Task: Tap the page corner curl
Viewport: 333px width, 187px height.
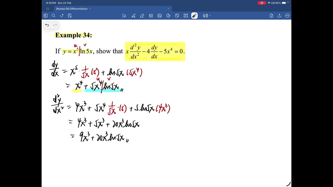Action: [288, 184]
